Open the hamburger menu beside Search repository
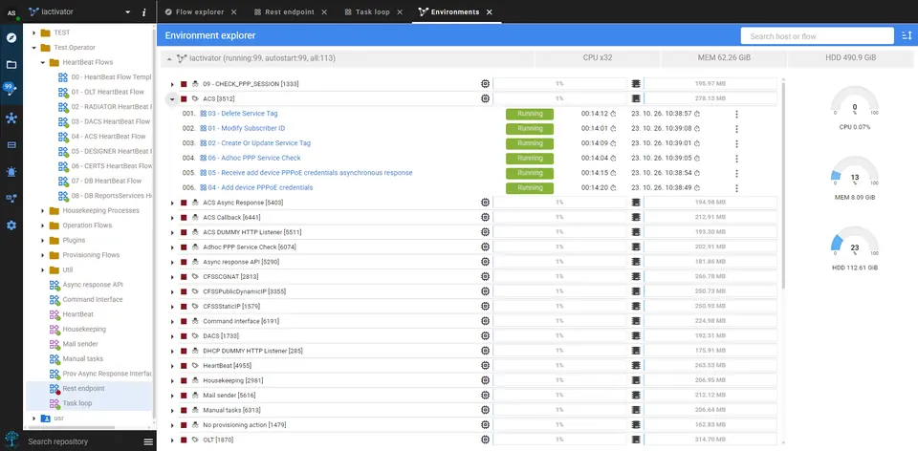 pyautogui.click(x=148, y=441)
